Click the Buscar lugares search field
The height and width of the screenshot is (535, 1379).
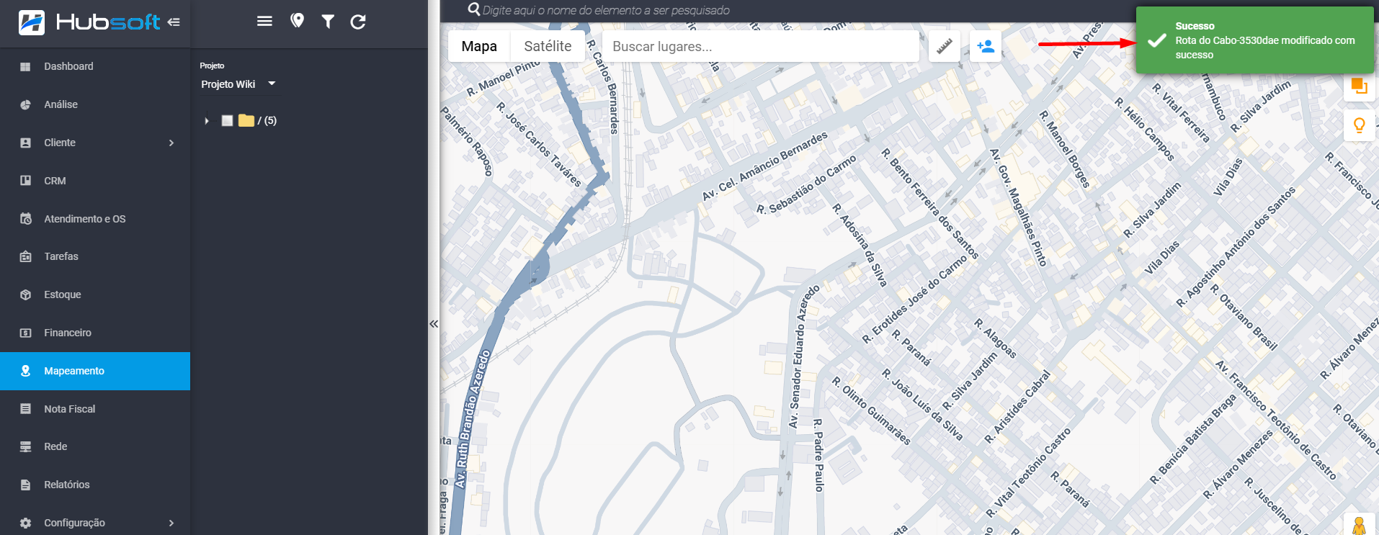(760, 46)
